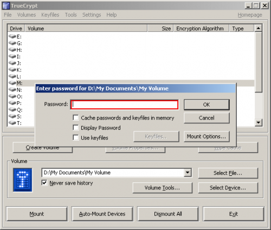Select drive I: icon in drive list
271x230 pixels.
pyautogui.click(x=12, y=56)
